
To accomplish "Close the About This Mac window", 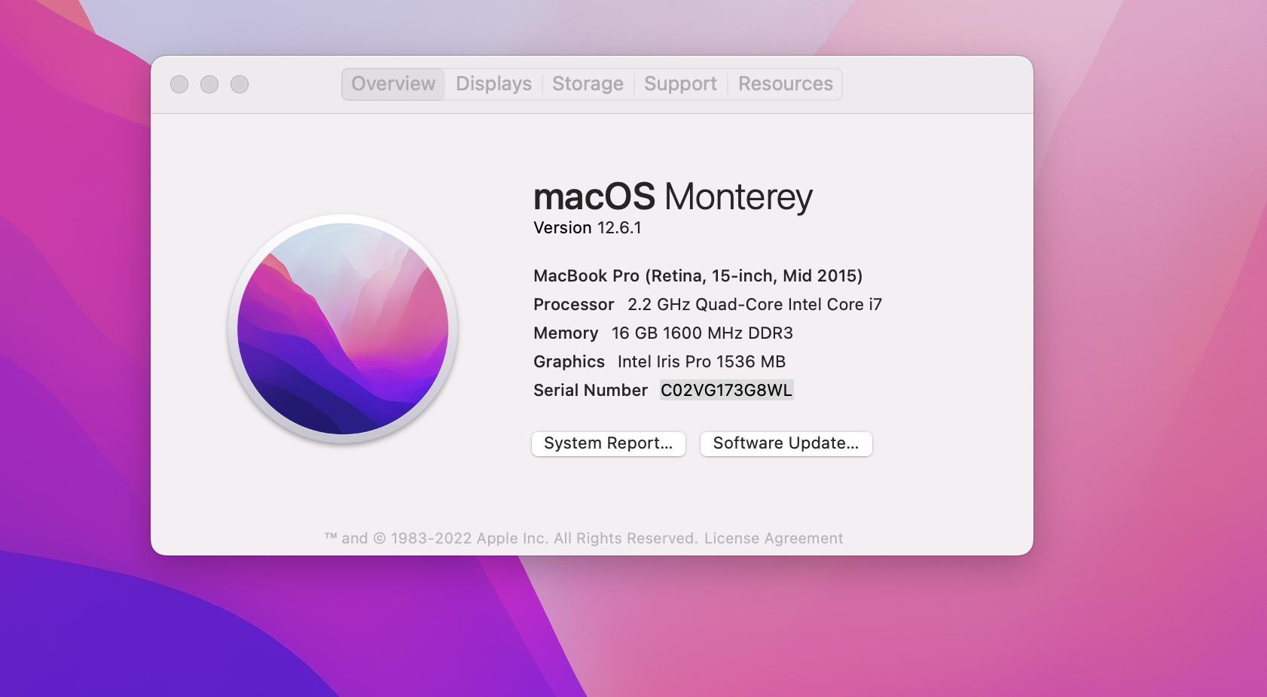I will pos(179,84).
